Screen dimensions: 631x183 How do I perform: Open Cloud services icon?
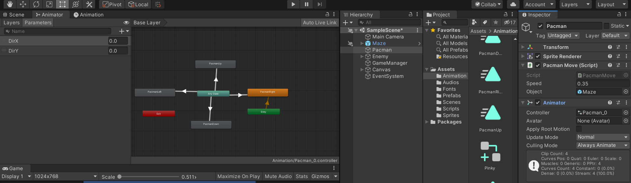click(x=513, y=4)
